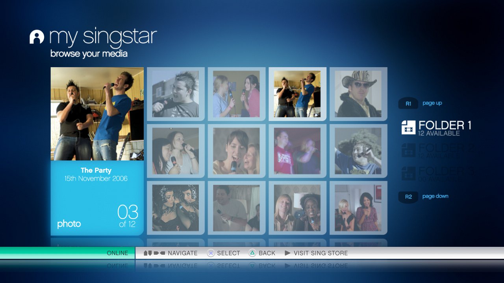
Task: Click the R2 page down button icon
Action: click(408, 197)
